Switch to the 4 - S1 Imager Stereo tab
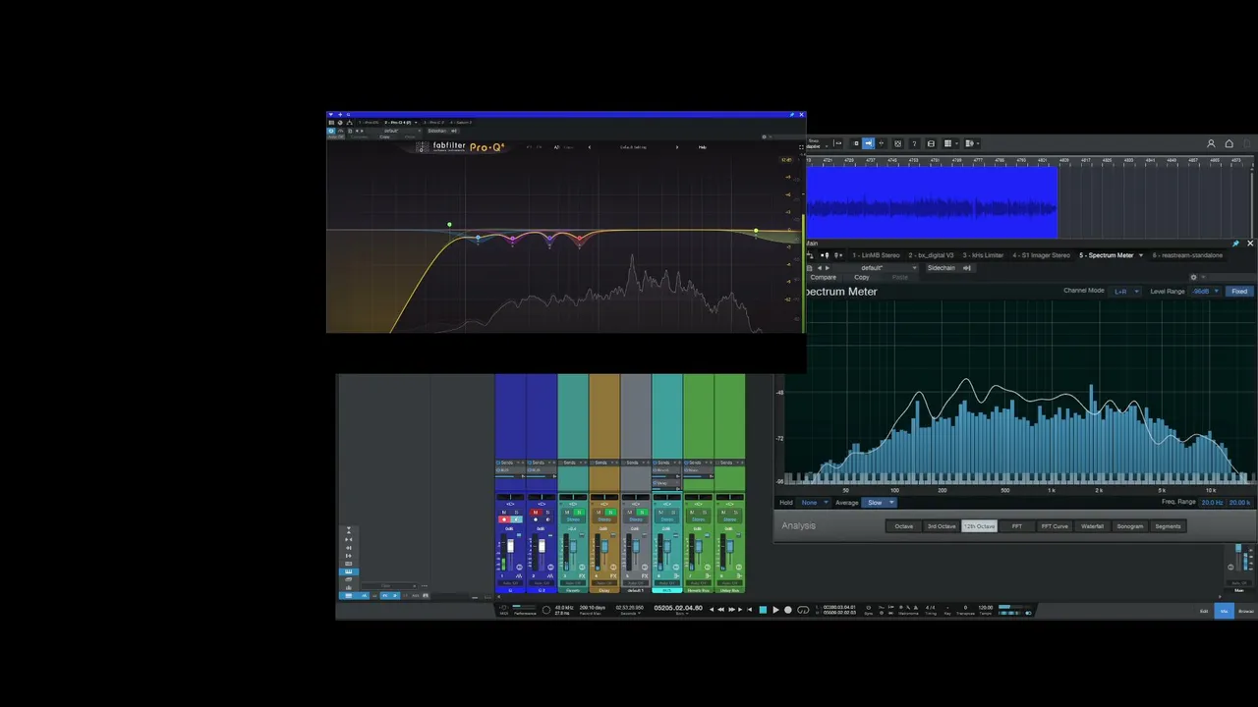The image size is (1258, 707). 1041,255
